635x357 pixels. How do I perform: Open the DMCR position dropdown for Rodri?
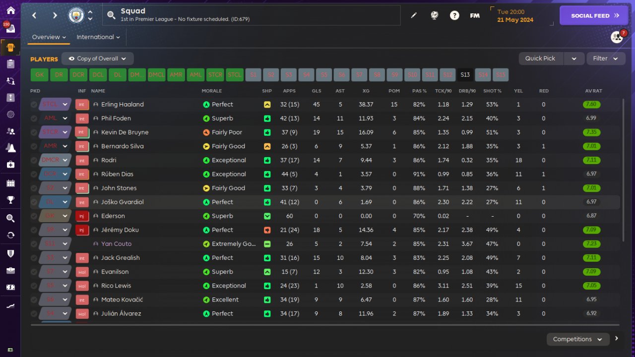[55, 160]
